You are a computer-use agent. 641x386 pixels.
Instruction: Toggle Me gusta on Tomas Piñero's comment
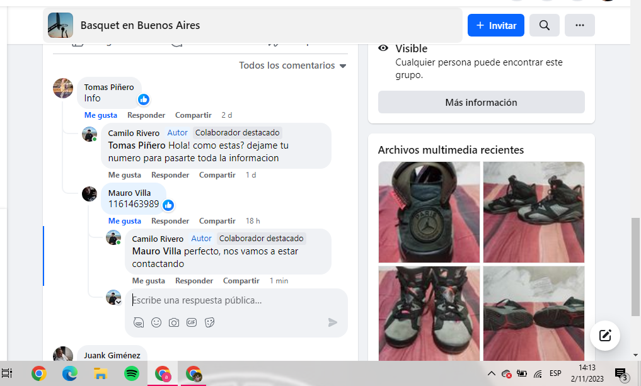pos(101,115)
